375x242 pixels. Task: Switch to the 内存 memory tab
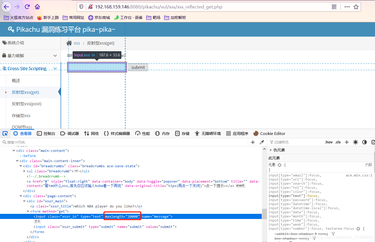point(162,133)
